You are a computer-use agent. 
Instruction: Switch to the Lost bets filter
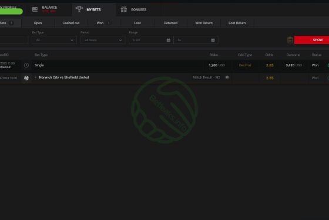[x=137, y=23]
